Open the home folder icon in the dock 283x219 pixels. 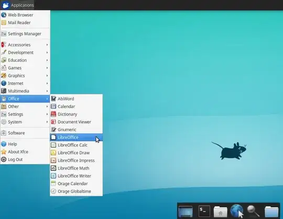[x=220, y=212]
